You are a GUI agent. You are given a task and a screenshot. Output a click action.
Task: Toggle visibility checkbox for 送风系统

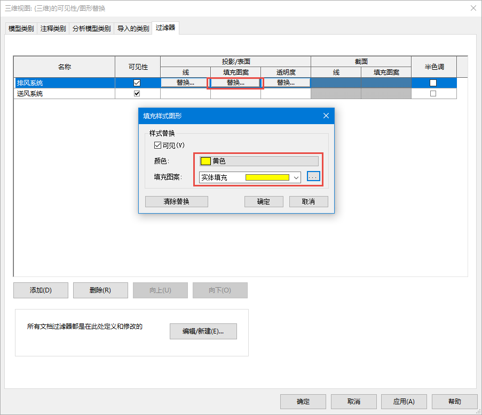point(137,94)
